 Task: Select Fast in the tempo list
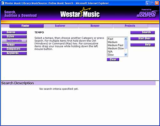click(116, 39)
